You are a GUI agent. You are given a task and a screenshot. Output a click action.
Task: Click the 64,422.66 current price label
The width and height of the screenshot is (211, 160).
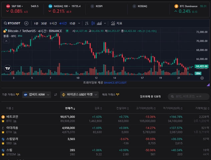click(201, 66)
